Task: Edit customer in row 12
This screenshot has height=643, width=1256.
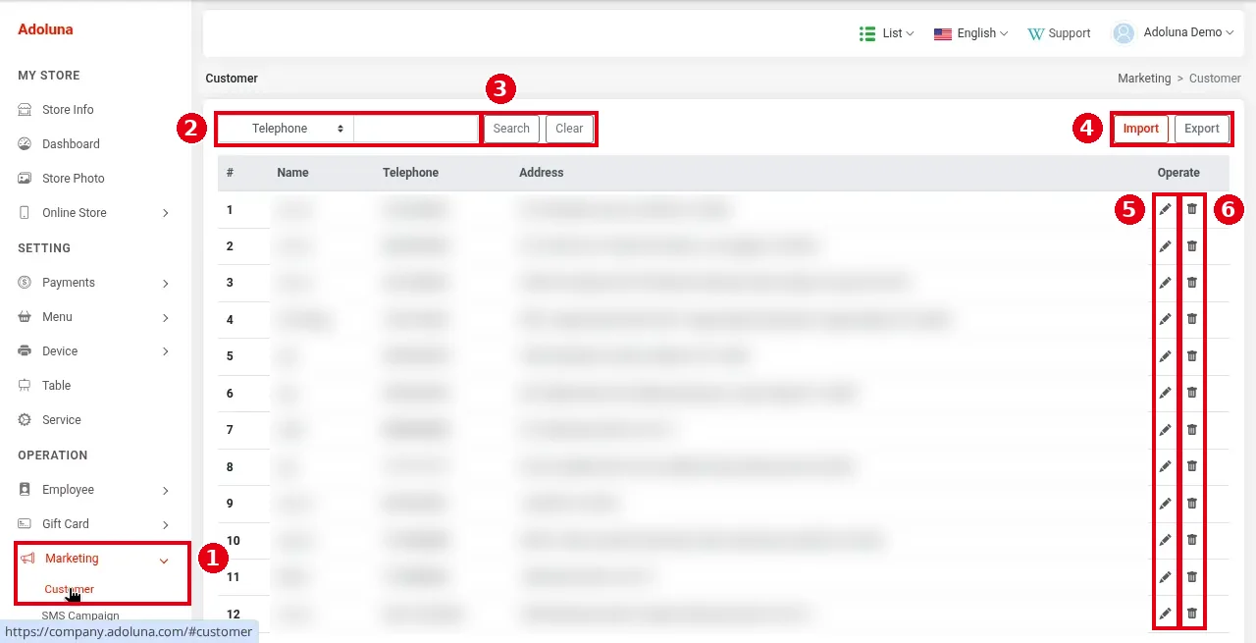Action: pos(1165,614)
